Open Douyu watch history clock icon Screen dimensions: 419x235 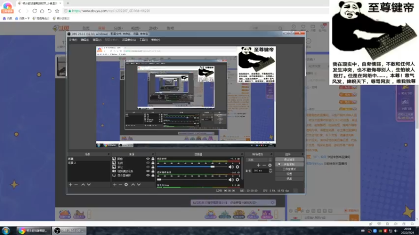click(x=294, y=27)
